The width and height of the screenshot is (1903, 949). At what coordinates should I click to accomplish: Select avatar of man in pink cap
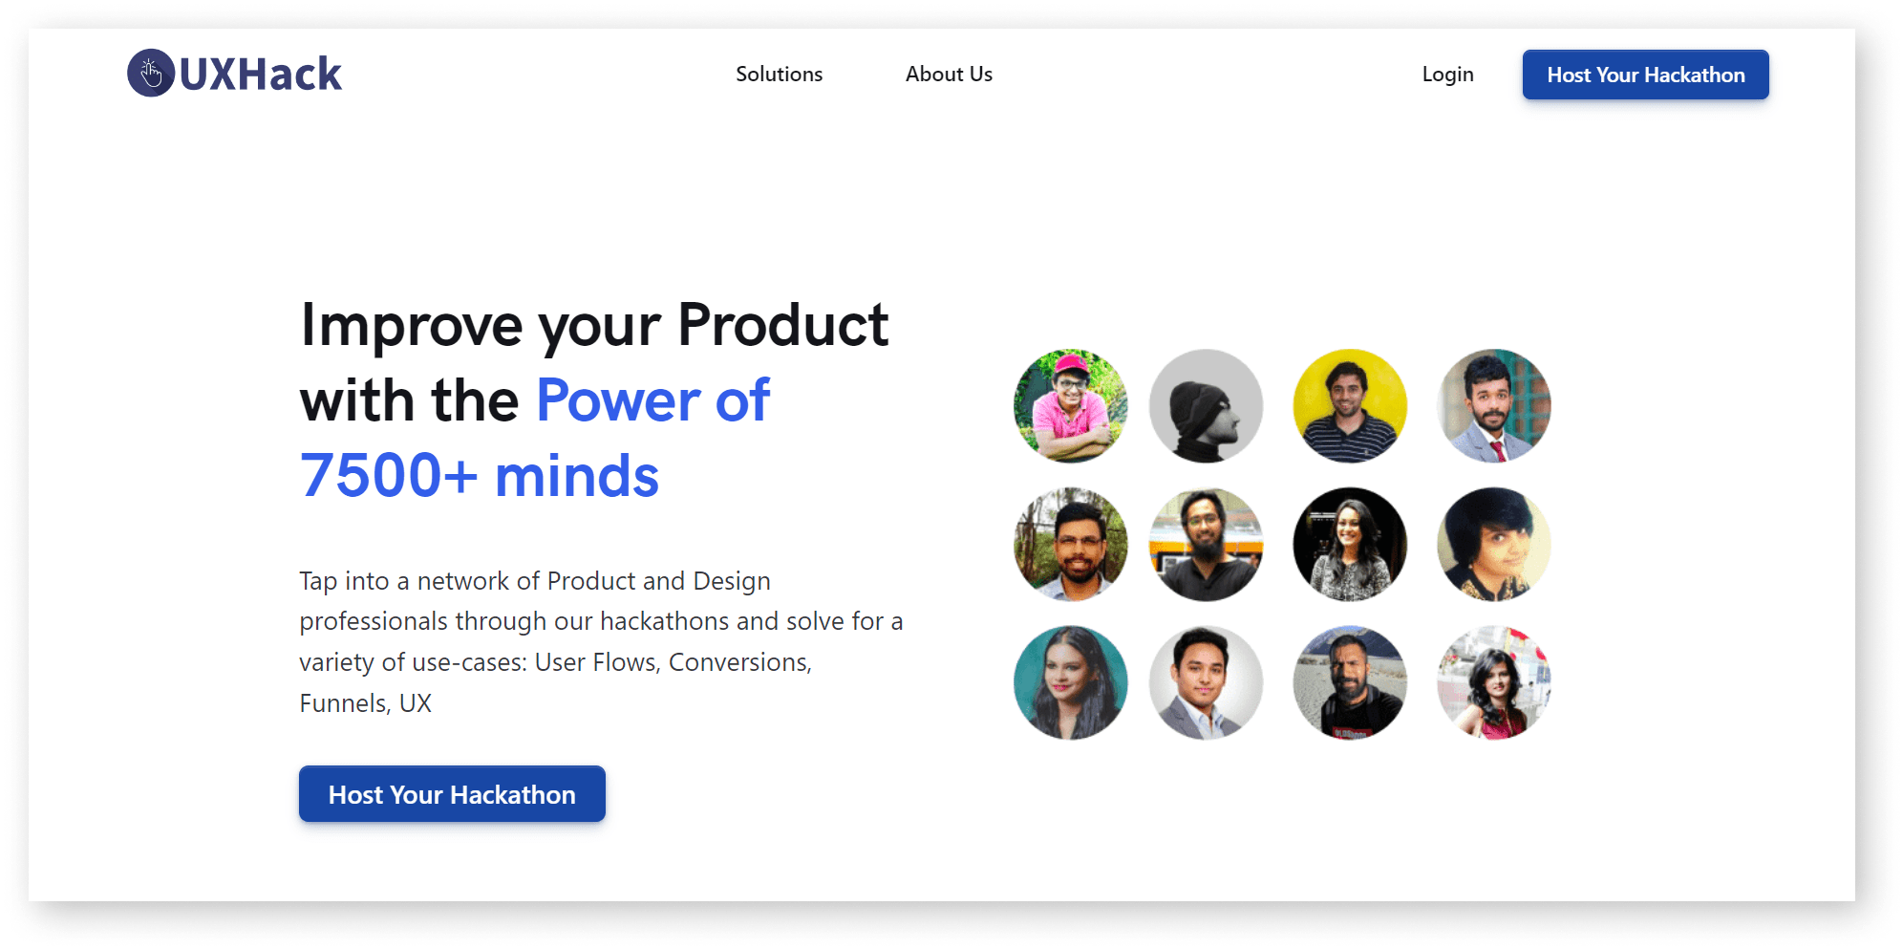click(x=1070, y=406)
